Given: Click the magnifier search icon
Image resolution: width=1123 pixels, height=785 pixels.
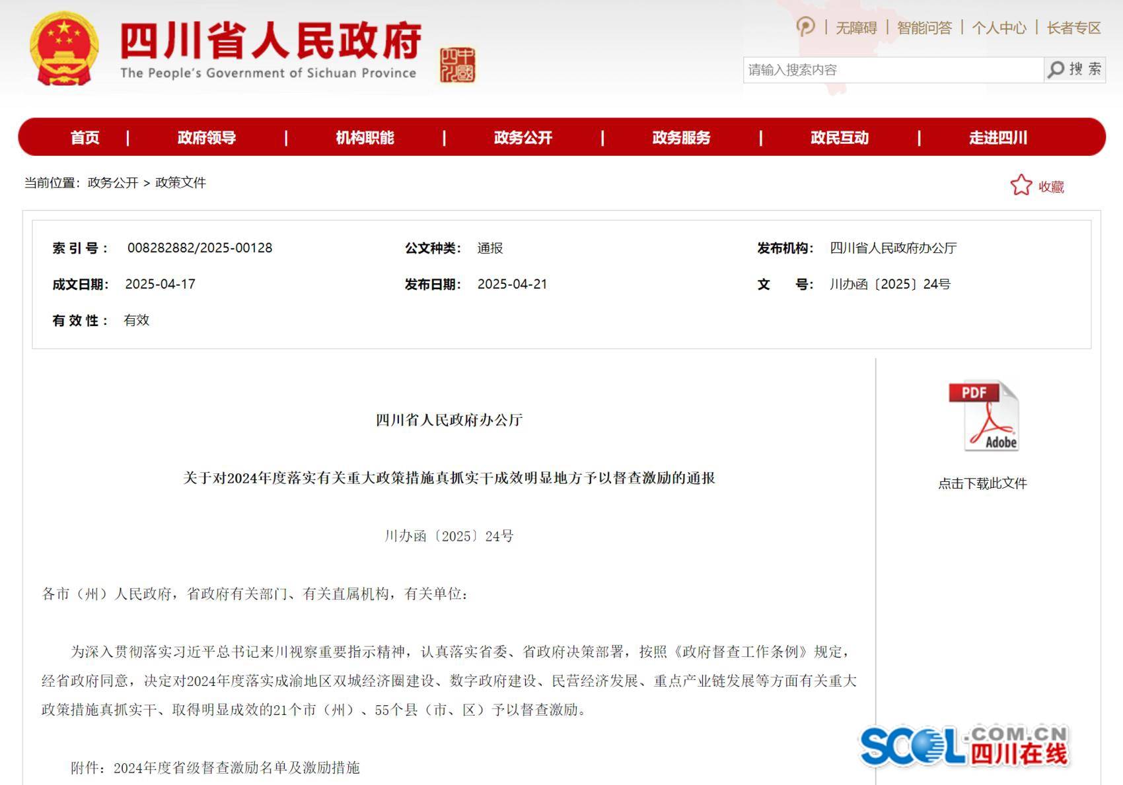Looking at the screenshot, I should click(1056, 69).
